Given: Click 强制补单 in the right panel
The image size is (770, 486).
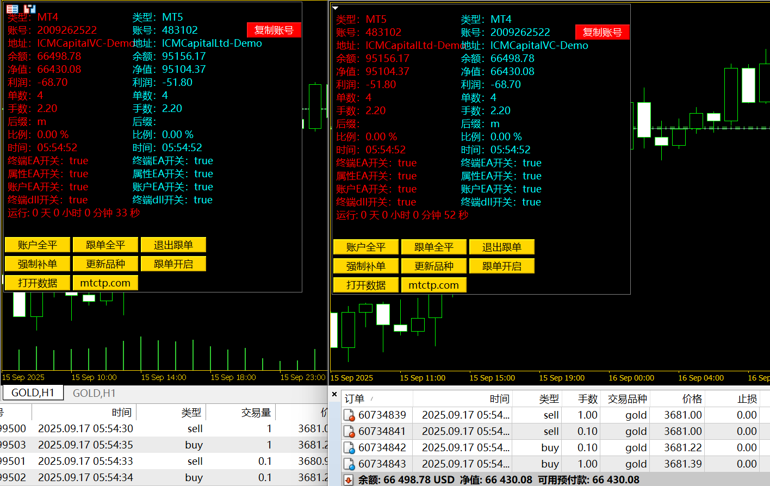Looking at the screenshot, I should pos(365,266).
